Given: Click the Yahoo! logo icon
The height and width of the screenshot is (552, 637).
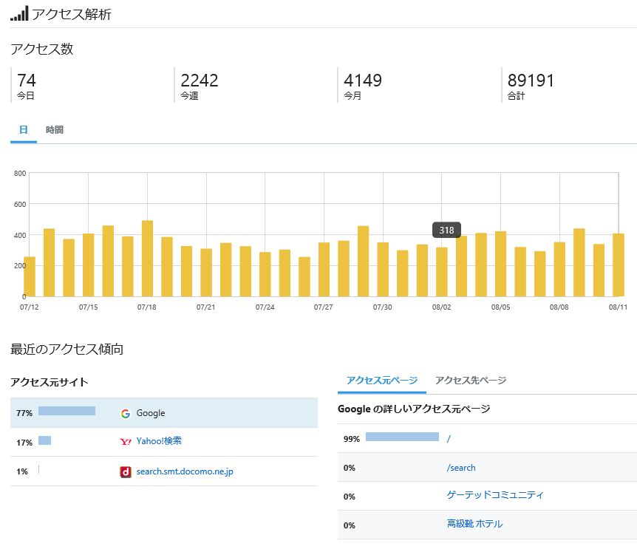Looking at the screenshot, I should [126, 441].
